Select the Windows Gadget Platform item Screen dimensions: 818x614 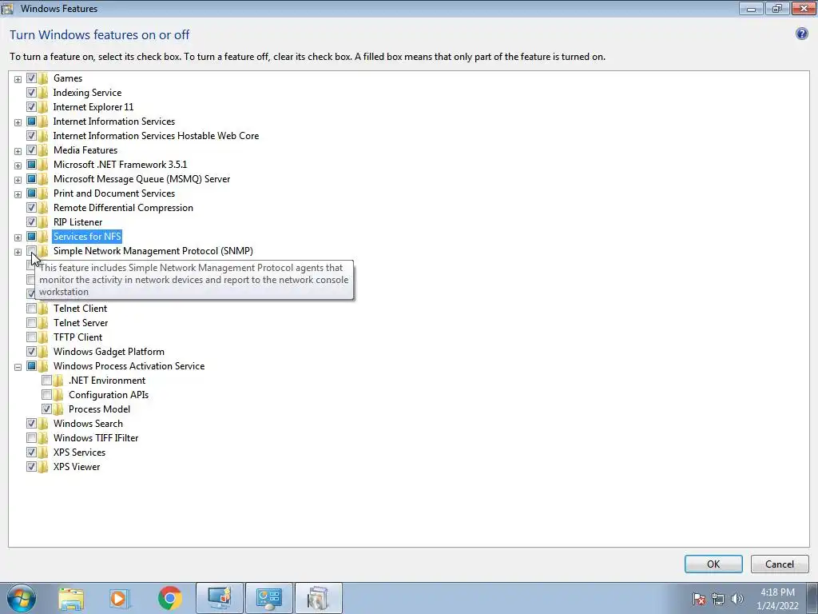(109, 352)
